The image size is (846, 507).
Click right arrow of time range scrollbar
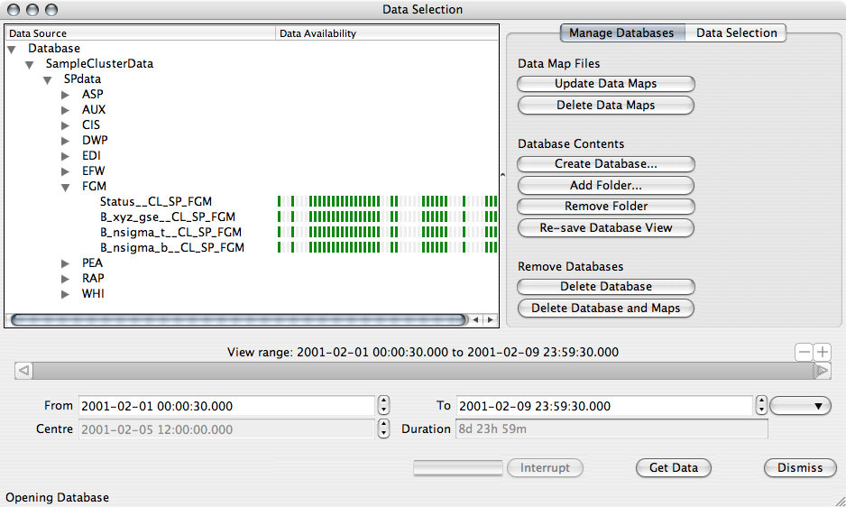click(x=822, y=370)
